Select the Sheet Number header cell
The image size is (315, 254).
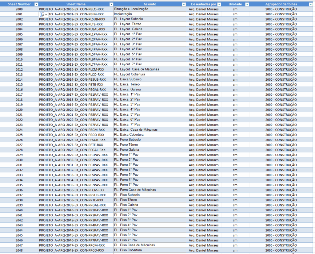point(19,4)
